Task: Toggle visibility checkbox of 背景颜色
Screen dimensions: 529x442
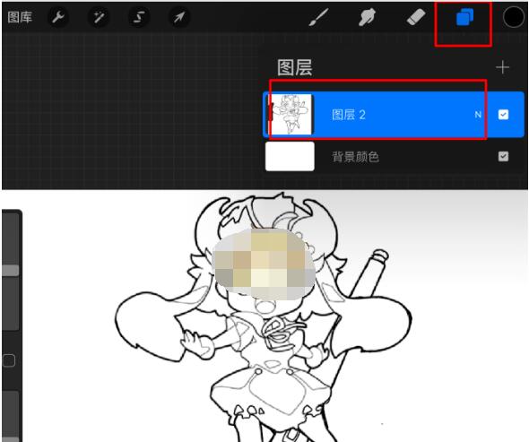Action: tap(503, 157)
